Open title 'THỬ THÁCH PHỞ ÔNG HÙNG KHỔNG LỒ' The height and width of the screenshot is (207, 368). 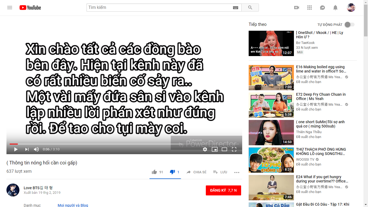[321, 151]
